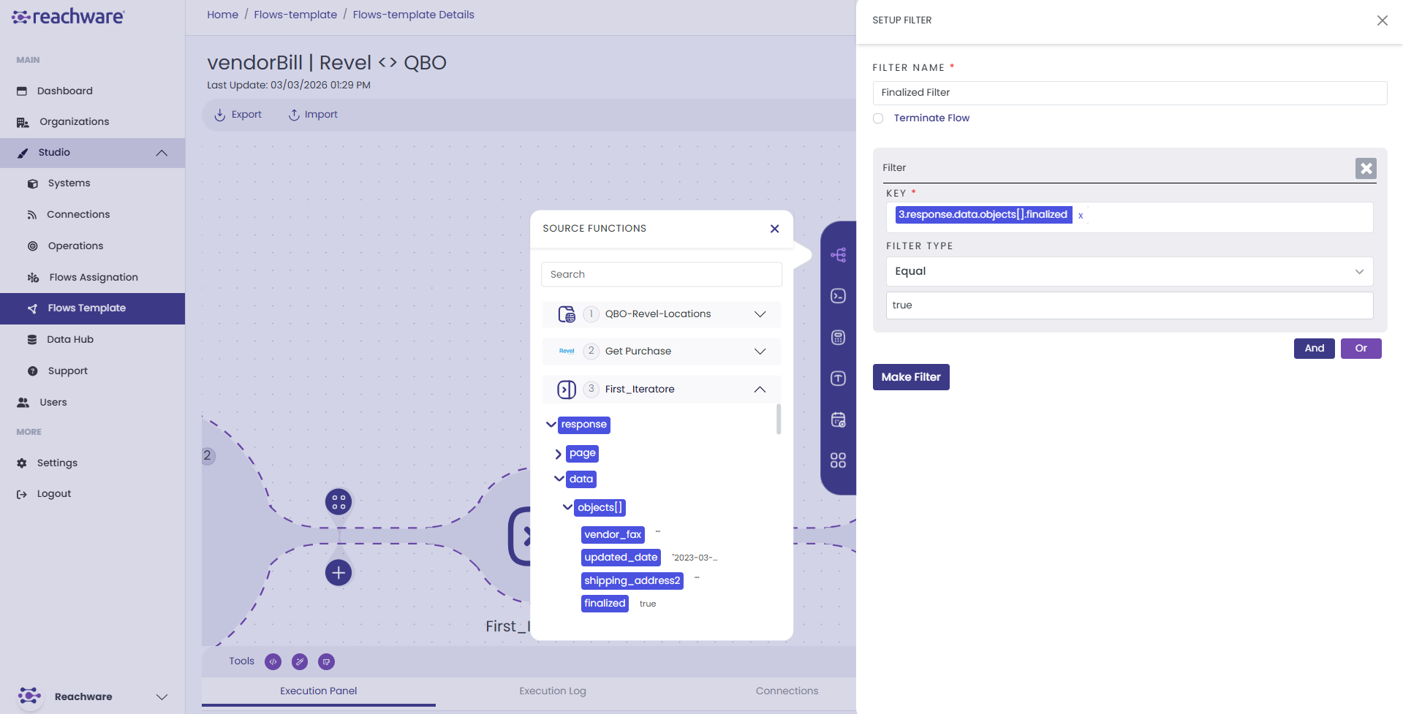Click the round dots node on the canvas

click(339, 502)
